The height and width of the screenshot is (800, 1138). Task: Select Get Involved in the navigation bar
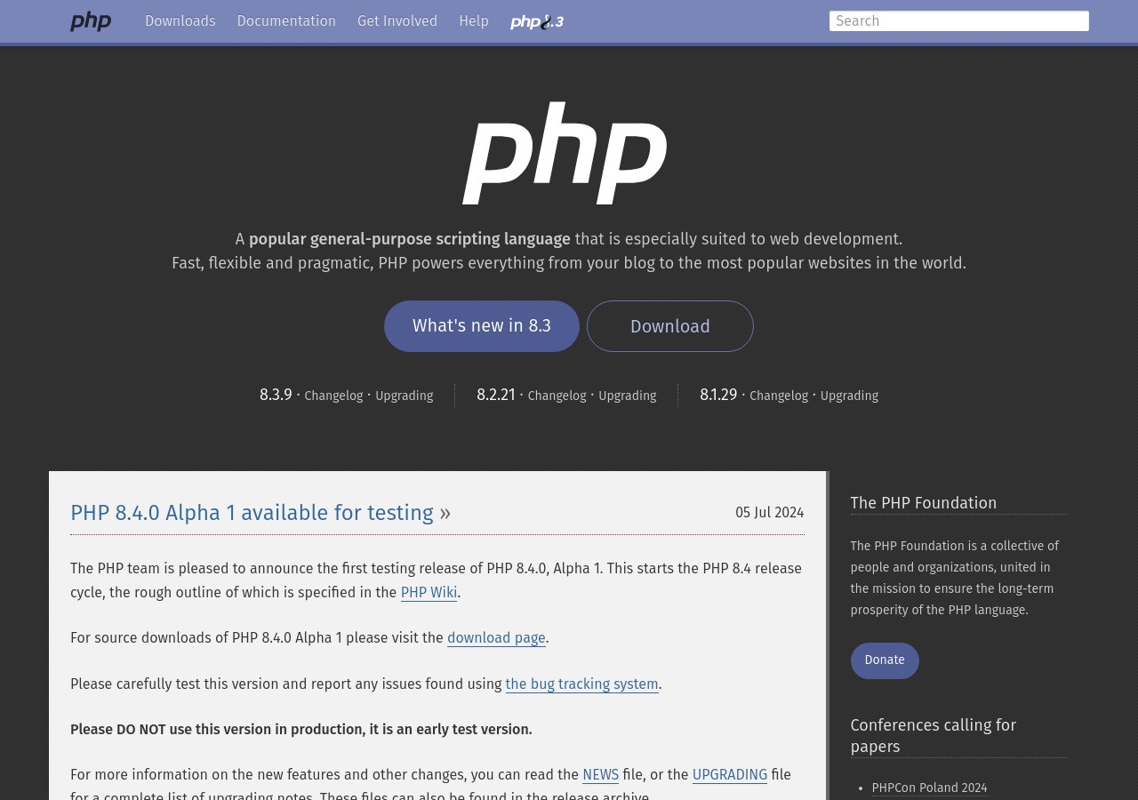(x=397, y=21)
